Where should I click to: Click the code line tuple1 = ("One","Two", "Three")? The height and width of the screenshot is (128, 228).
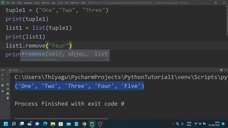57,10
